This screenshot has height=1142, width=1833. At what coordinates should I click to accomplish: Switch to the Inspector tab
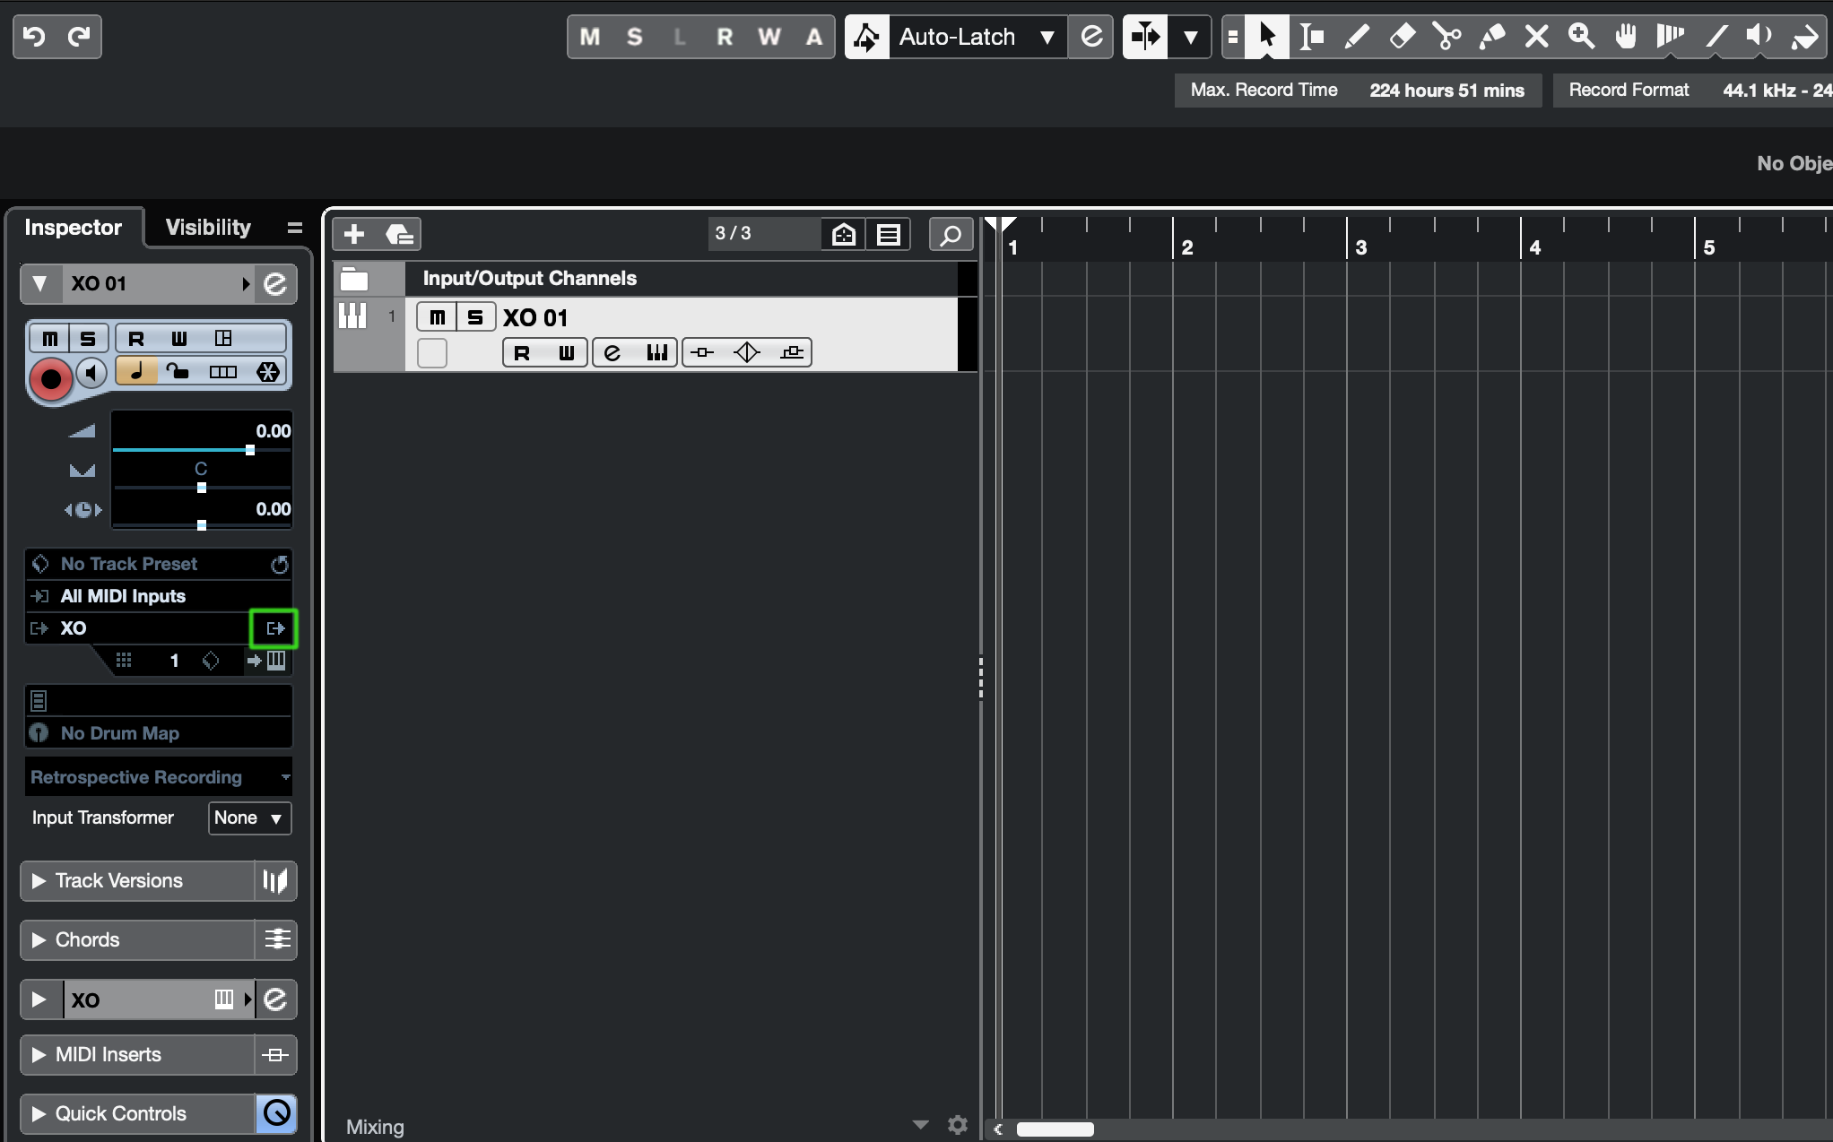pyautogui.click(x=74, y=228)
